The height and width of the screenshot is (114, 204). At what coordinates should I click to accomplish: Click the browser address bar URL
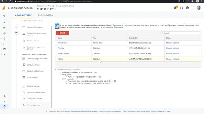[55, 1]
